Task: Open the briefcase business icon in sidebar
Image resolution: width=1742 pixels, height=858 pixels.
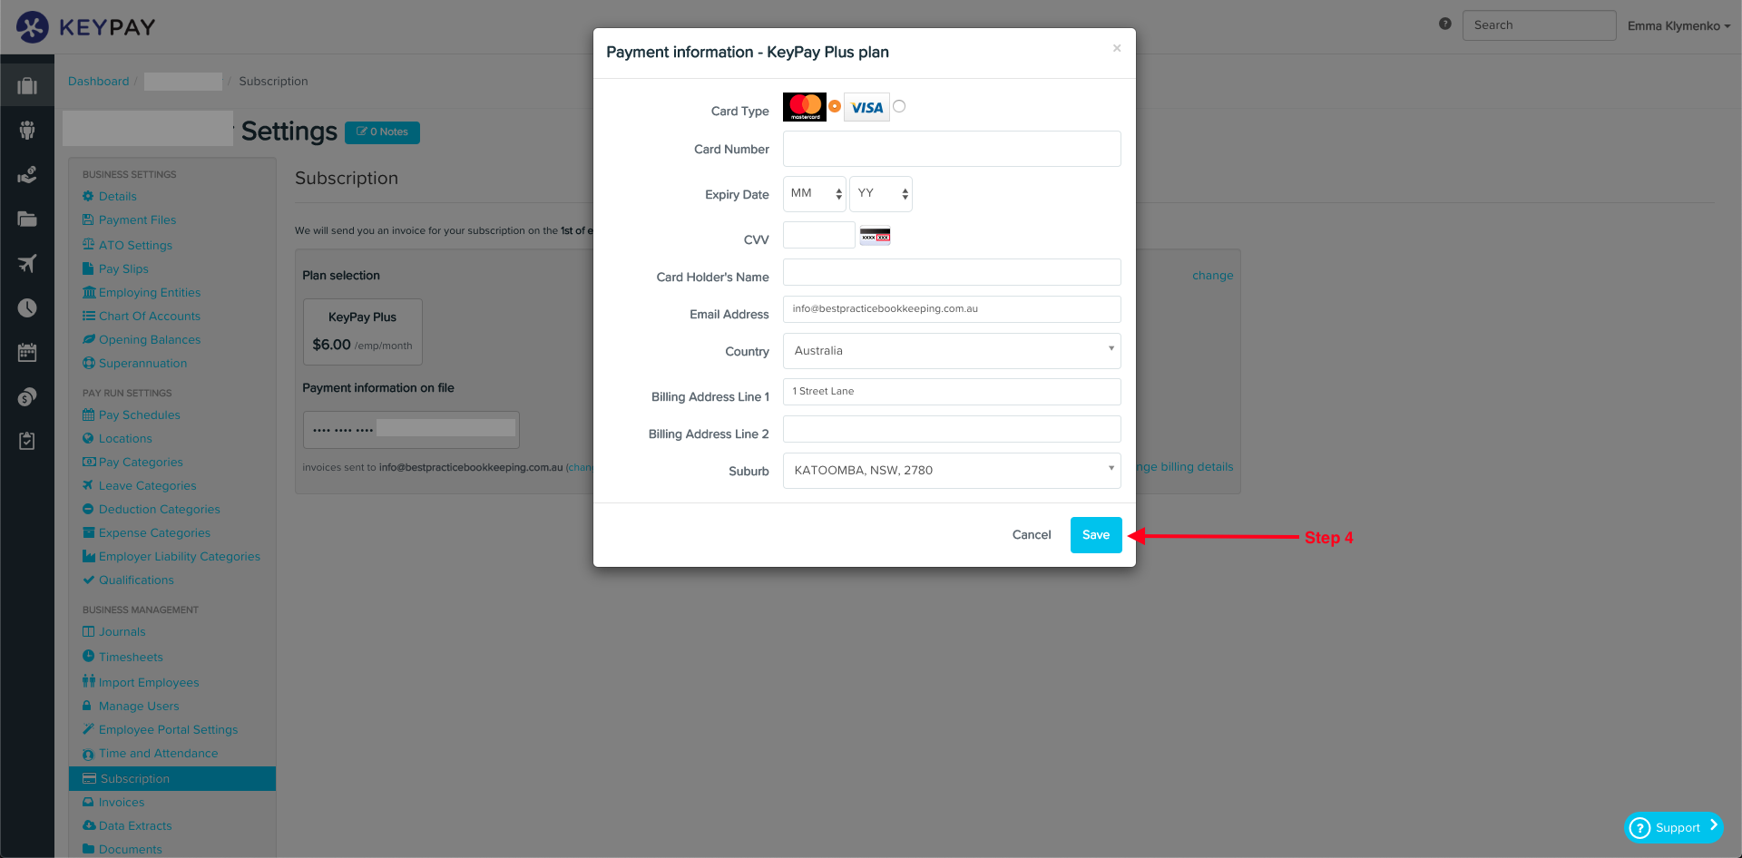Action: [x=27, y=86]
